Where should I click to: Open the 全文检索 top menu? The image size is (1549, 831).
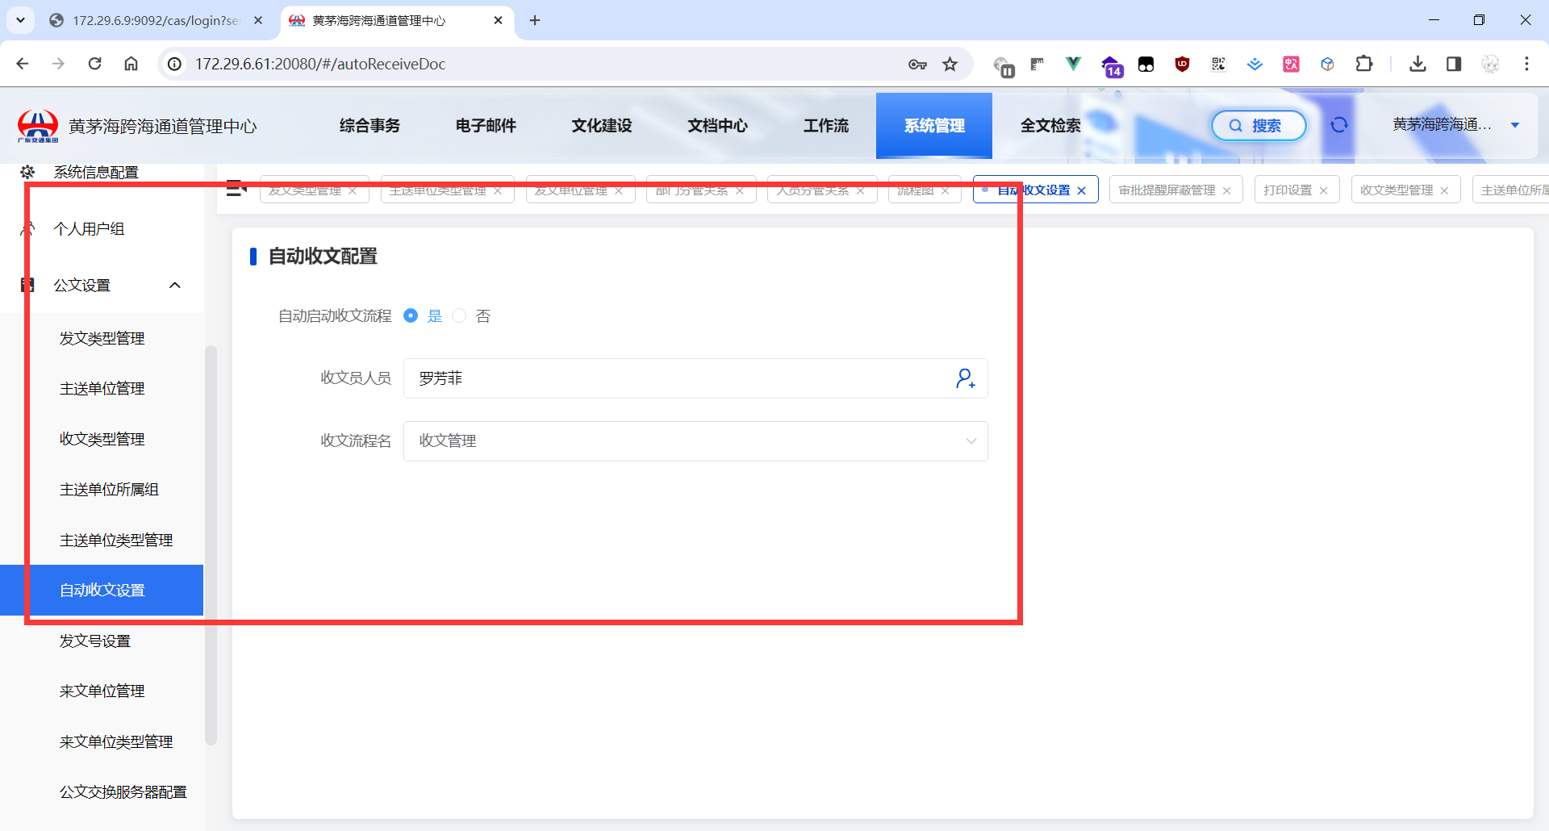(1050, 126)
